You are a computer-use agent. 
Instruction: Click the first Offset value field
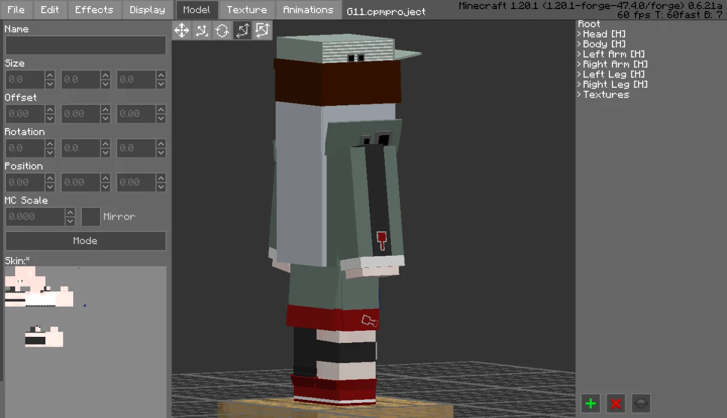point(25,114)
